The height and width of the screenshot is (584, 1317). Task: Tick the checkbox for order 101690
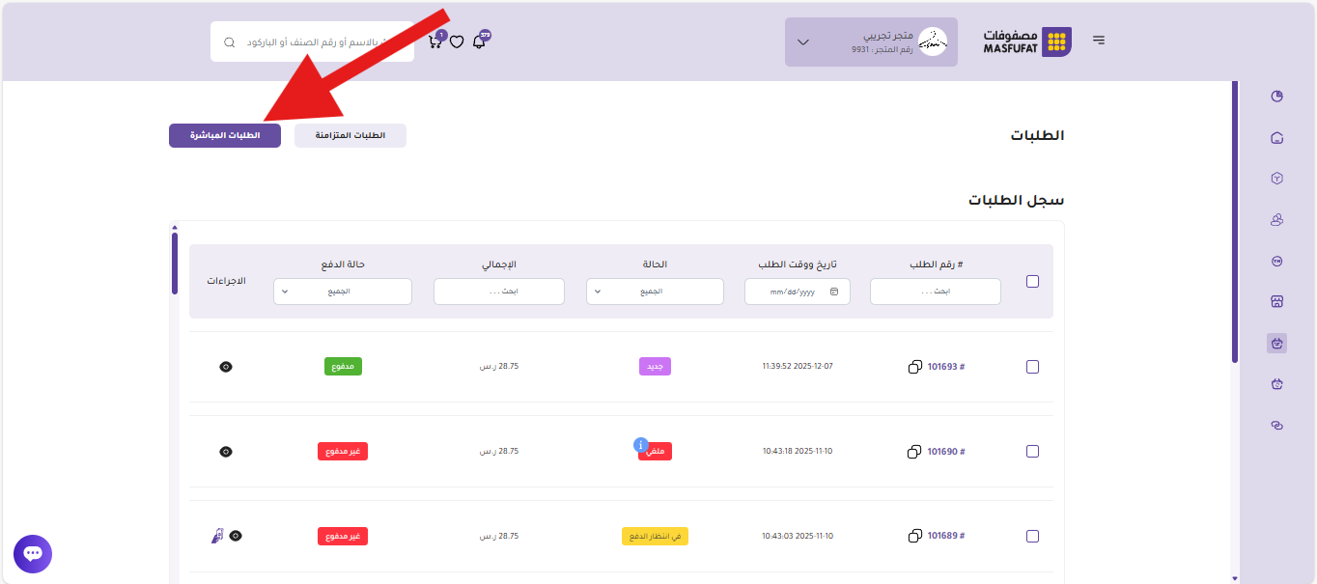1032,452
